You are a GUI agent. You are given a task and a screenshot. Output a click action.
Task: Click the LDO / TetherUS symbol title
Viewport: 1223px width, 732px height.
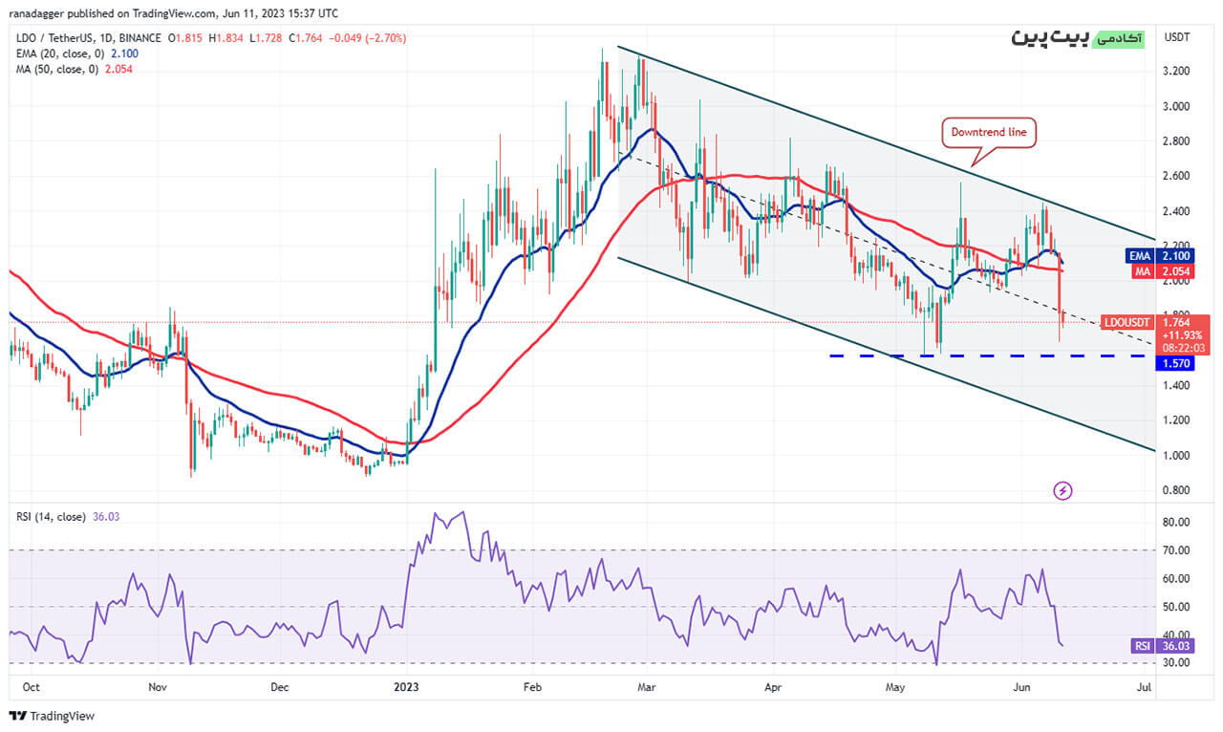tap(55, 38)
